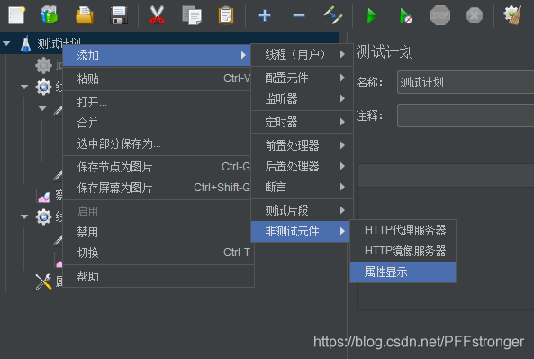Choose 合并 from the context menu
This screenshot has height=359, width=534.
(x=157, y=123)
